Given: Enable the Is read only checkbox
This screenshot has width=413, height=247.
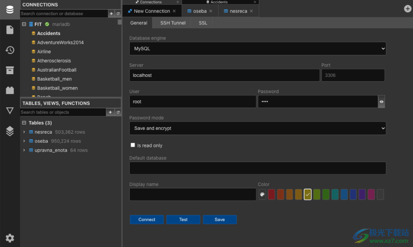Looking at the screenshot, I should tap(133, 145).
